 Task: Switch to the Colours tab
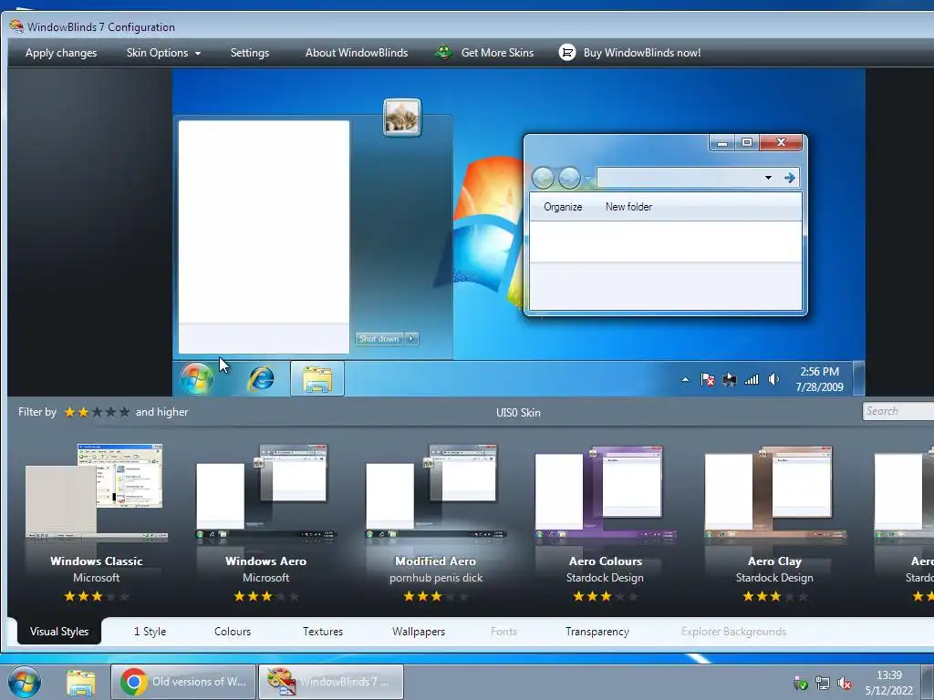click(233, 632)
